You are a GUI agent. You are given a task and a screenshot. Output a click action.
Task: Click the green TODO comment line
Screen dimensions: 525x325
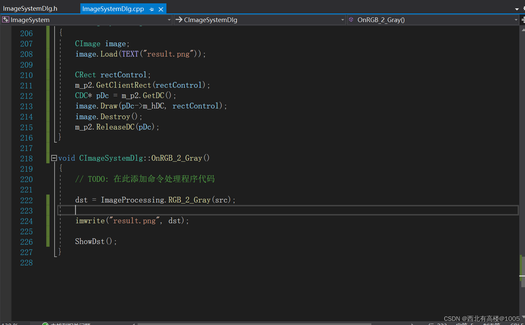click(x=145, y=179)
